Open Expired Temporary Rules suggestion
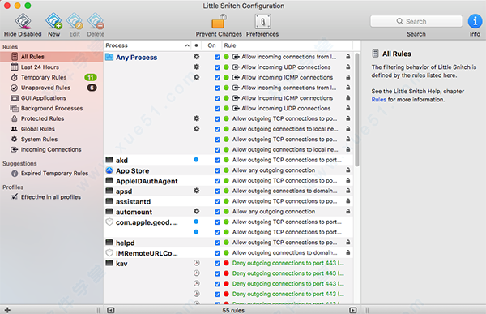Image resolution: width=486 pixels, height=314 pixels. [52, 174]
